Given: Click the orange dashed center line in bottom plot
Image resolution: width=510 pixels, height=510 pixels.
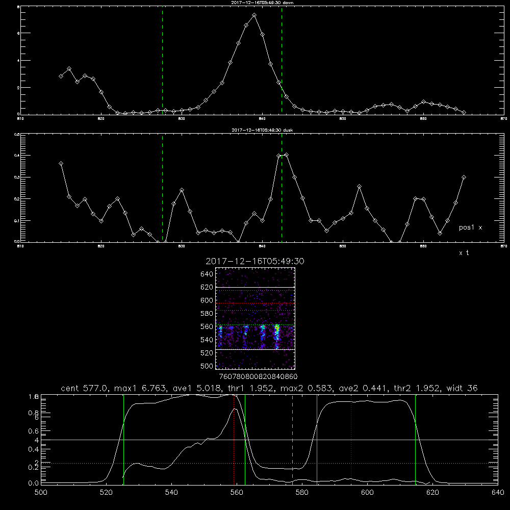Looking at the screenshot, I should (292, 440).
